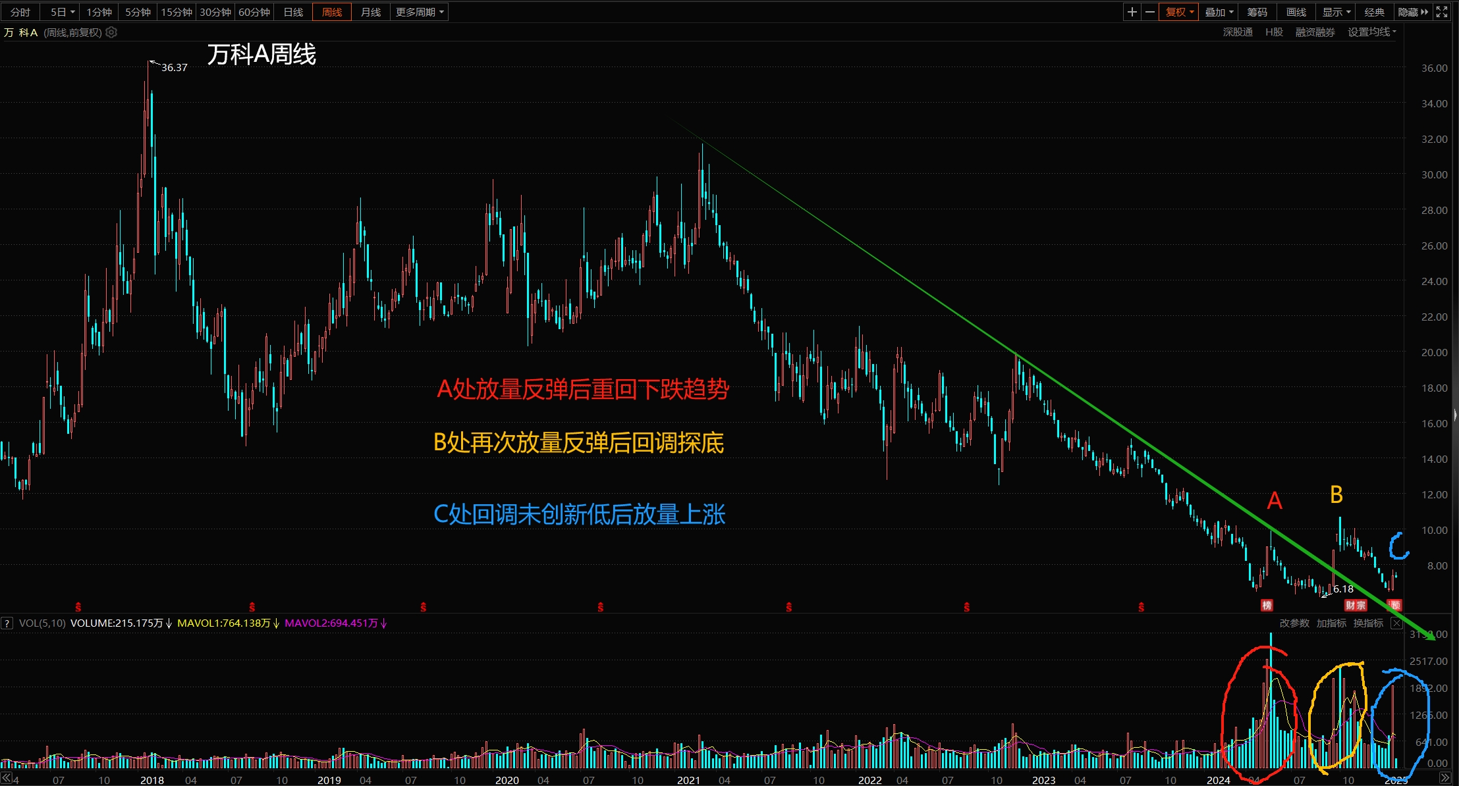The image size is (1459, 786).
Task: Click the 36.00 price axis label
Action: [1434, 68]
